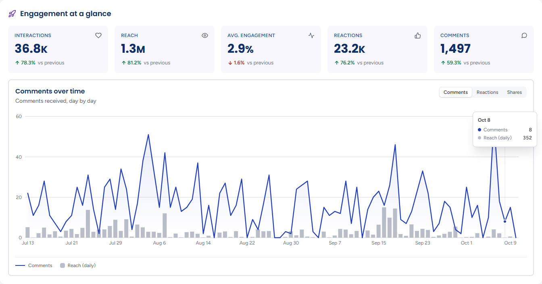Screen dimensions: 542x284
Task: Click the gray Reach (daily) legend square
Action: [63, 265]
